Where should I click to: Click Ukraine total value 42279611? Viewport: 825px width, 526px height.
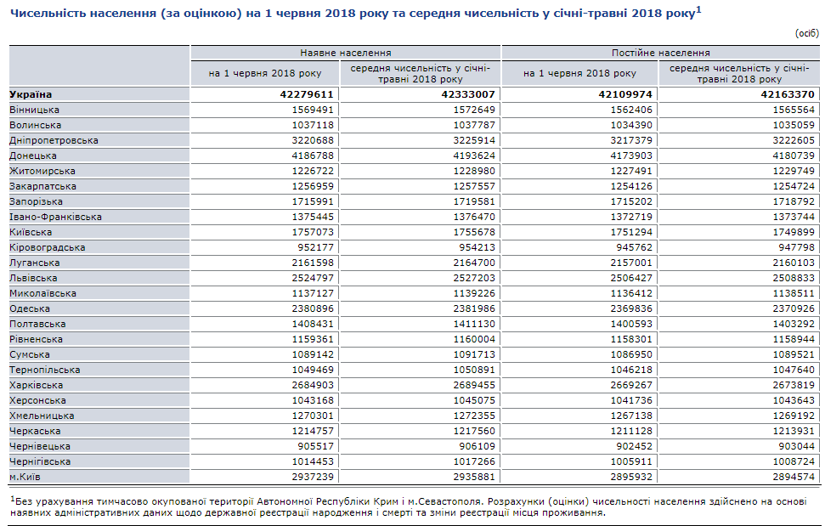pyautogui.click(x=306, y=94)
